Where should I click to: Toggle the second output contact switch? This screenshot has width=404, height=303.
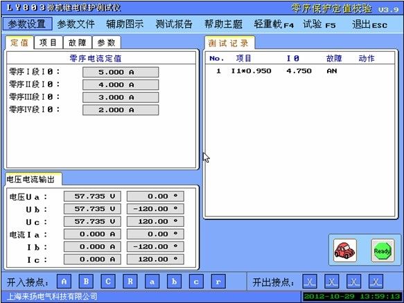(332, 282)
